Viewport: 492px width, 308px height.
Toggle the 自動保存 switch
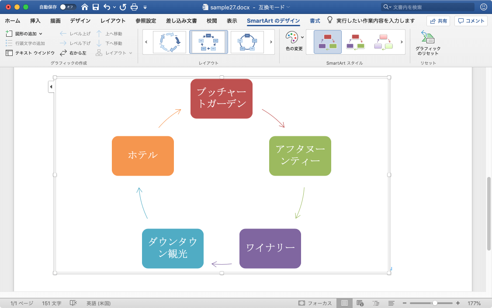click(68, 7)
